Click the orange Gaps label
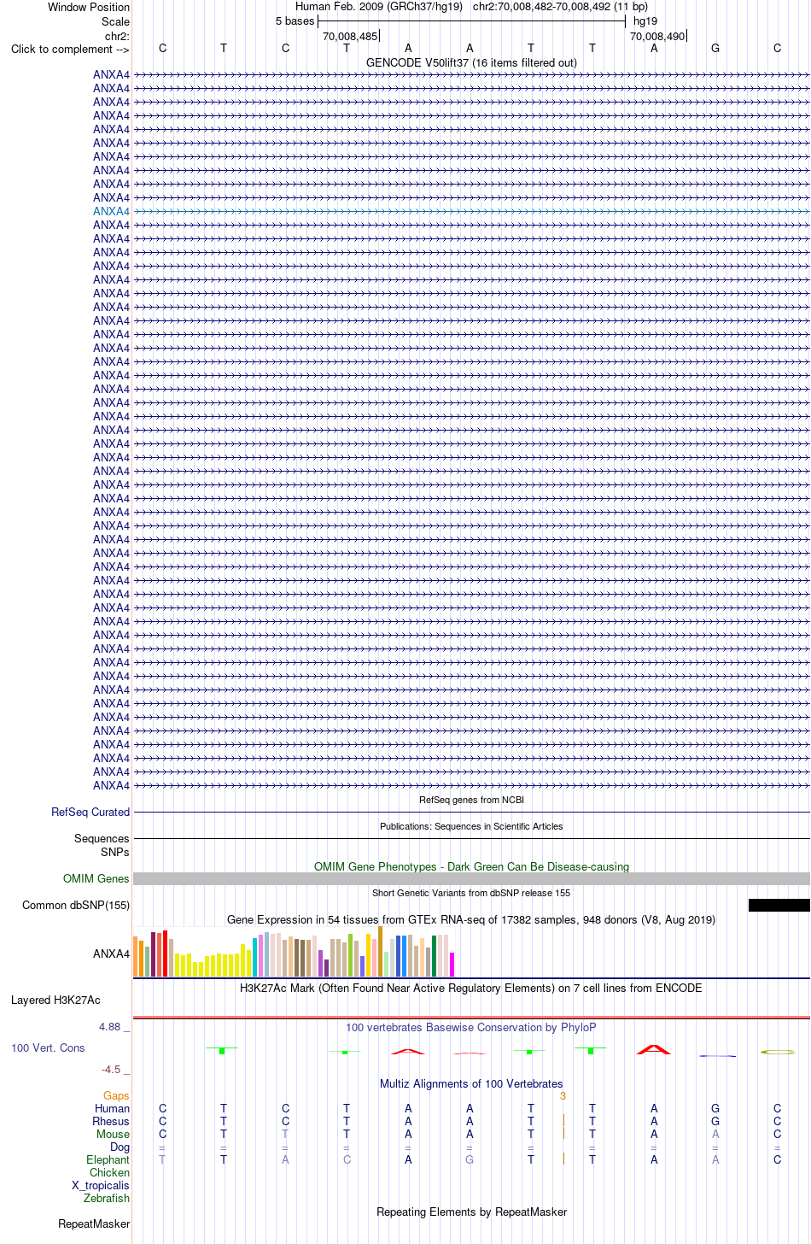The image size is (811, 1244). [x=116, y=1095]
